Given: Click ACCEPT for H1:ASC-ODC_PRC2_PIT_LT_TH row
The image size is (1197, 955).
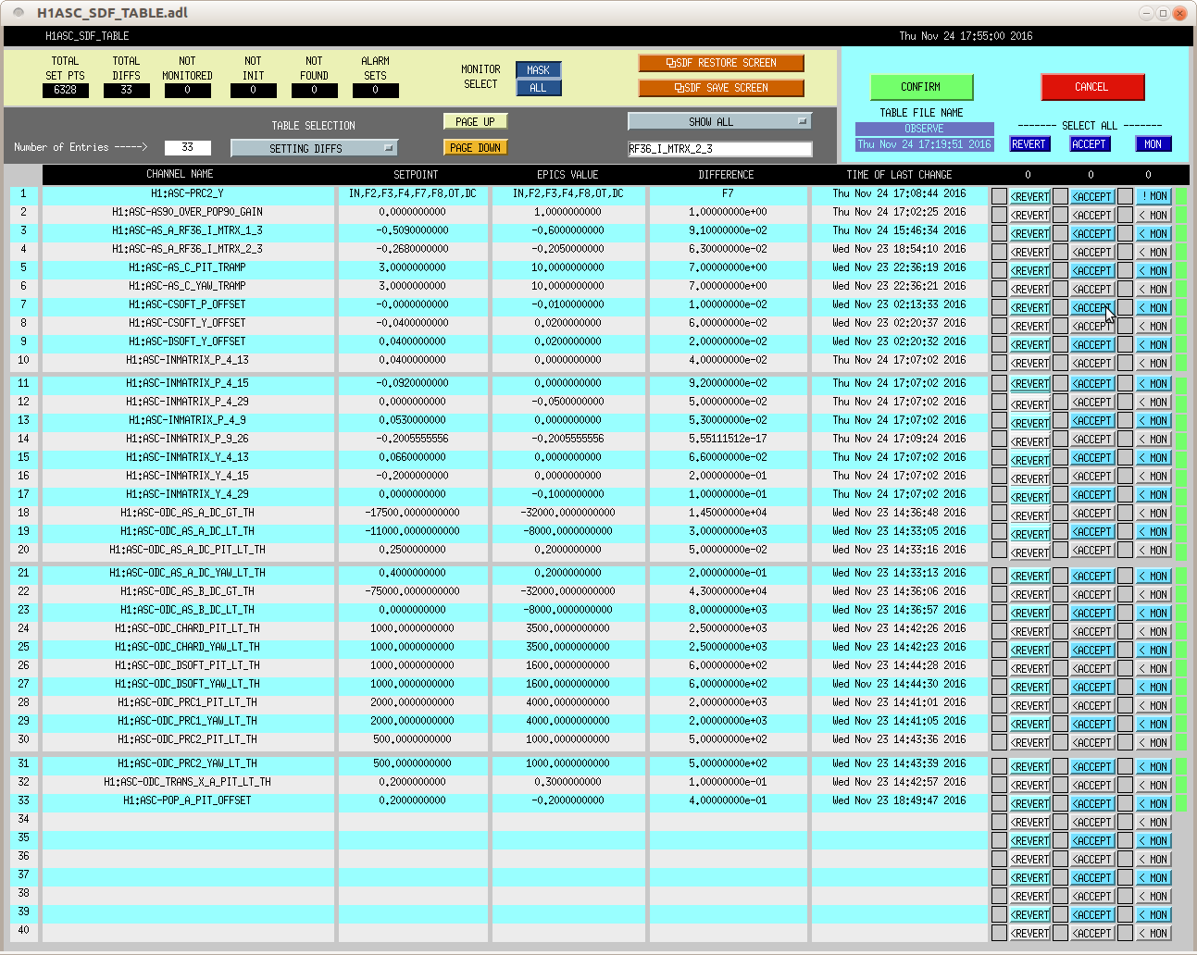Looking at the screenshot, I should click(1092, 742).
